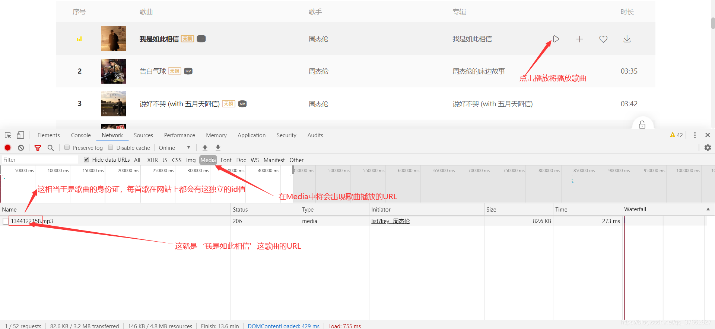The height and width of the screenshot is (329, 715).
Task: Play the song 我是如此相信
Action: click(x=556, y=39)
